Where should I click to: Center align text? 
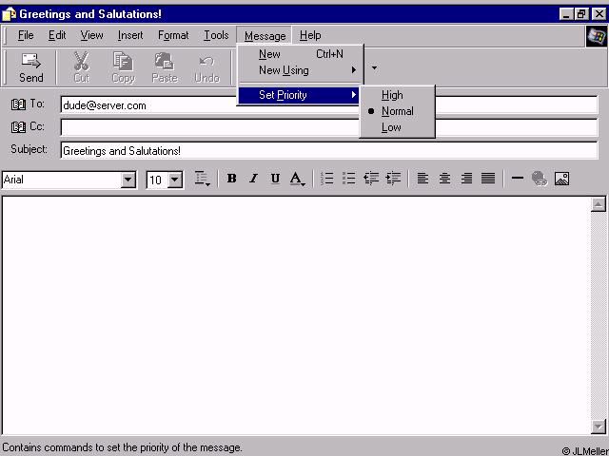444,179
